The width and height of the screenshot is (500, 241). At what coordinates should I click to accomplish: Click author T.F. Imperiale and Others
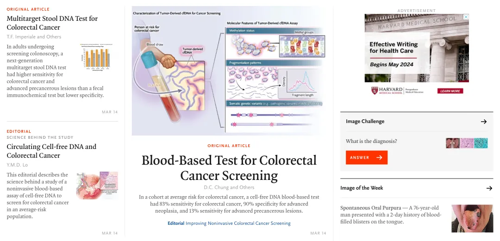34,37
